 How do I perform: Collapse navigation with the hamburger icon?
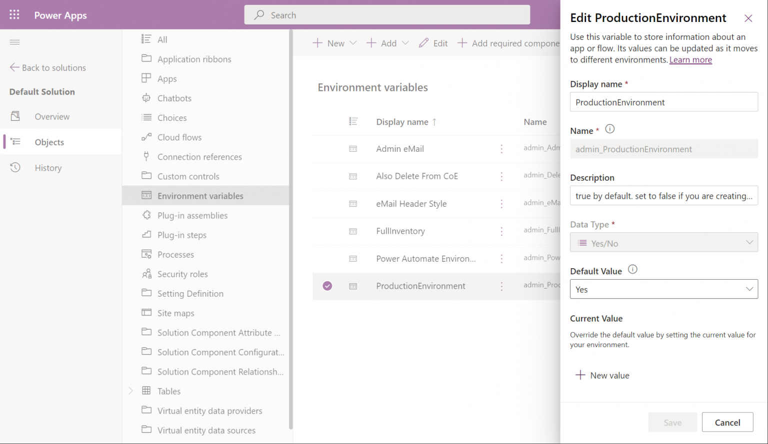point(14,42)
